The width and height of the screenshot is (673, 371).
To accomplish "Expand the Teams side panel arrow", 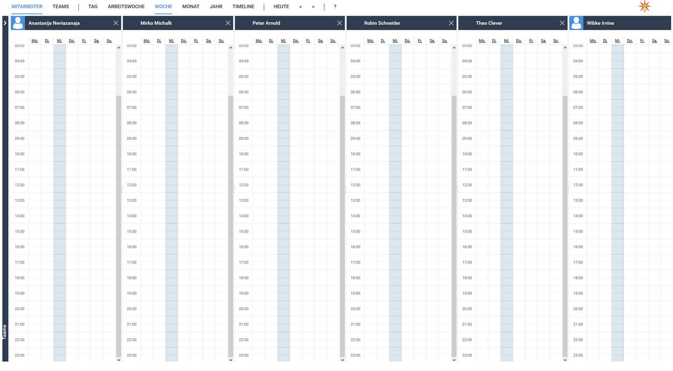I will coord(5,23).
